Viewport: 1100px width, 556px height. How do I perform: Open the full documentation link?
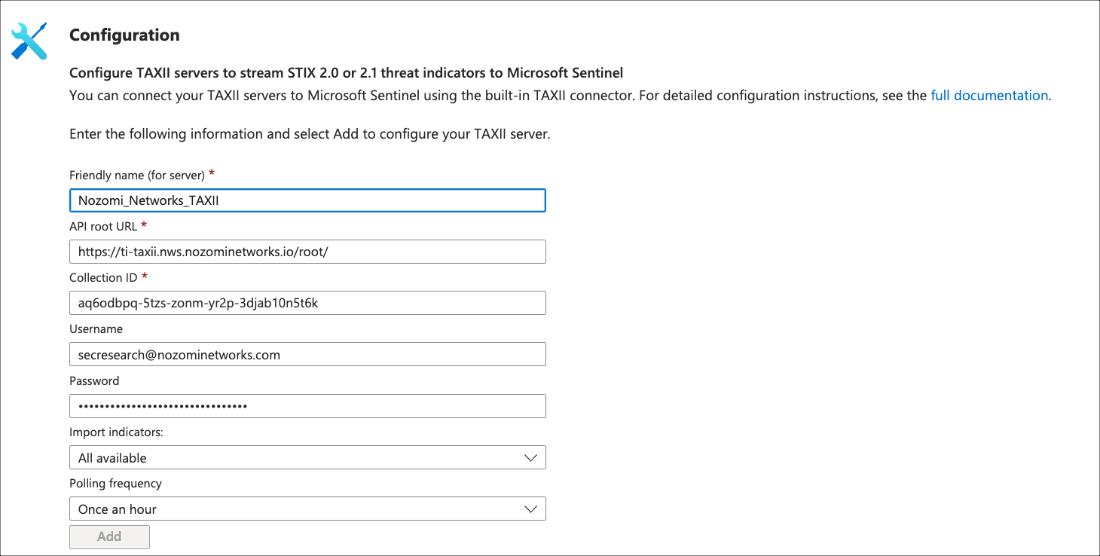(x=989, y=96)
